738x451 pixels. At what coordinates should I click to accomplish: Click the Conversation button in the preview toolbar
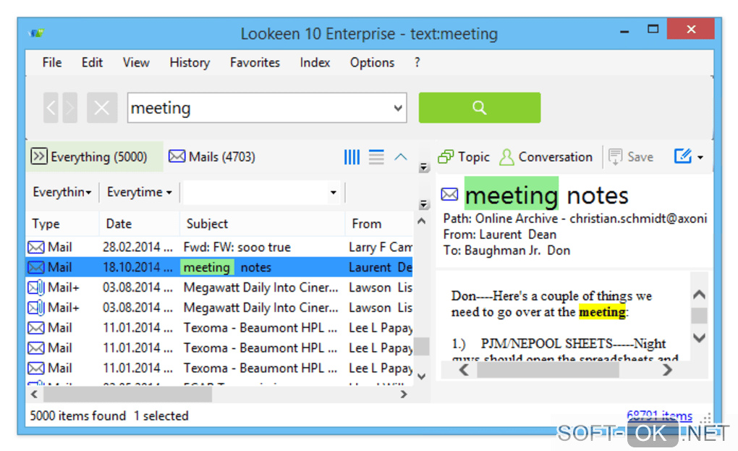(546, 157)
